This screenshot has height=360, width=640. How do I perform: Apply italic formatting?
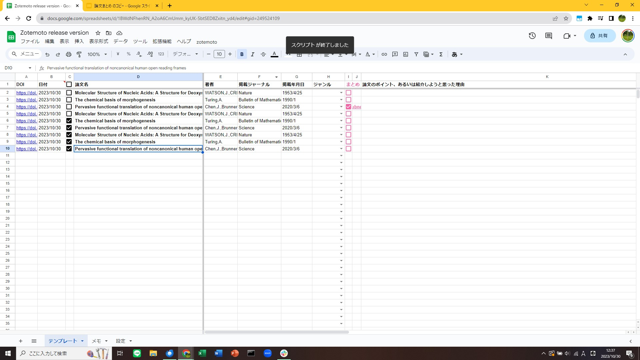[252, 54]
